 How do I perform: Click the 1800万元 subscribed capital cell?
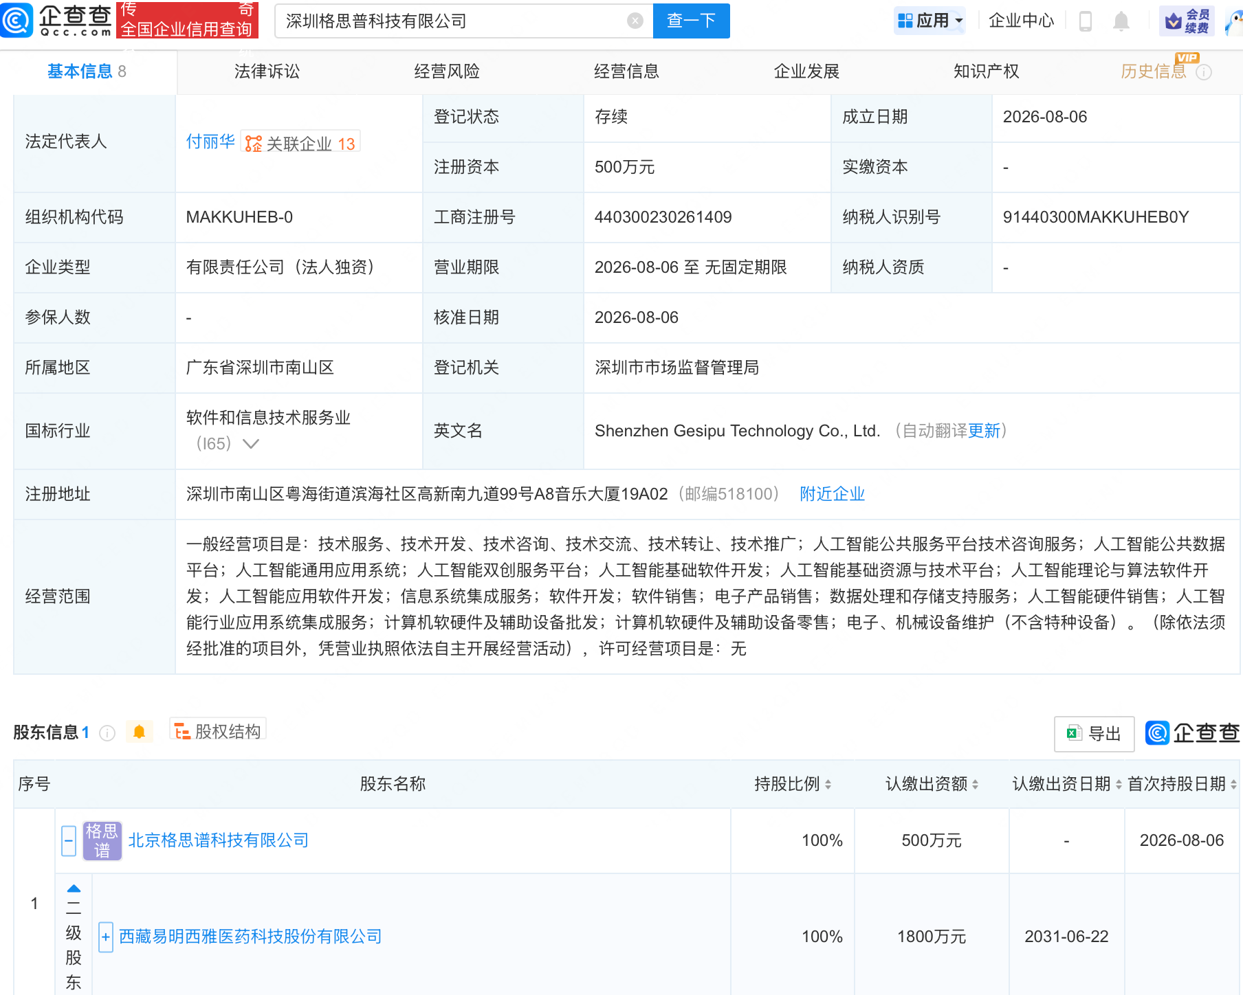tap(932, 937)
